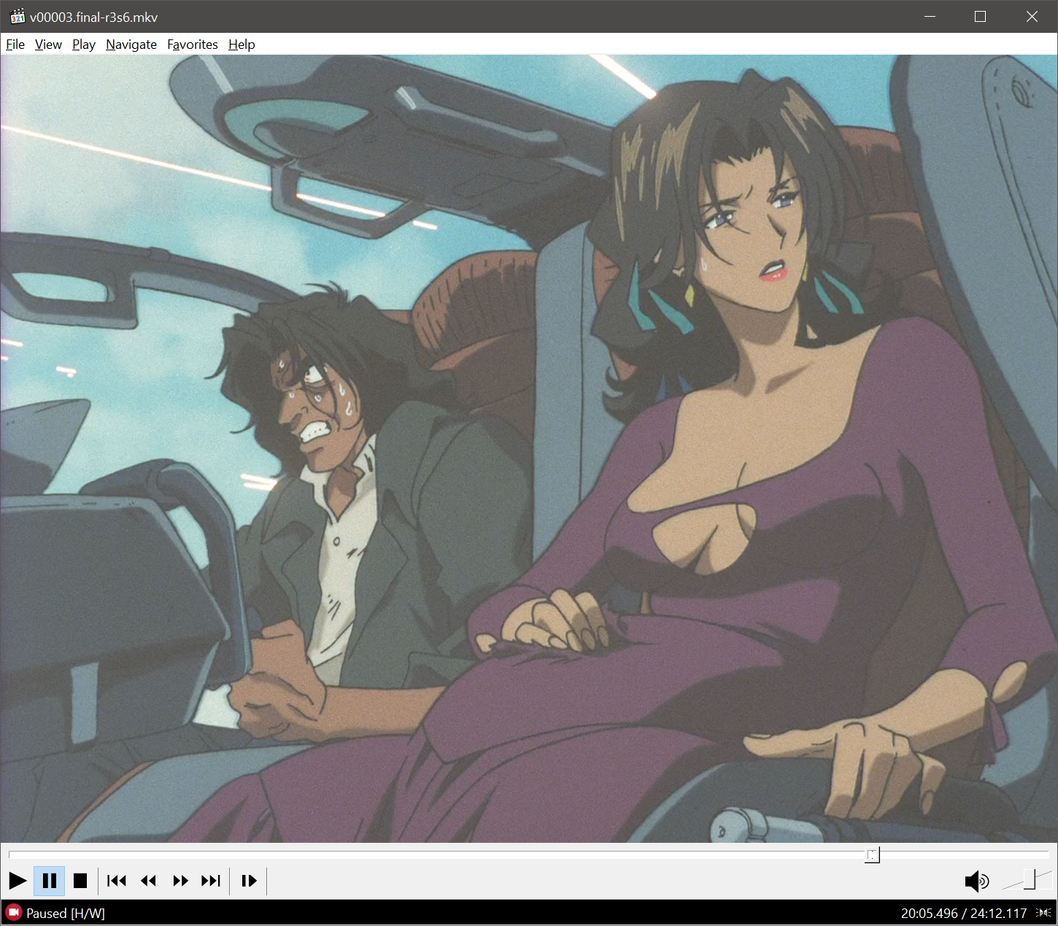The image size is (1058, 926).
Task: Open the Navigate menu
Action: pos(131,45)
